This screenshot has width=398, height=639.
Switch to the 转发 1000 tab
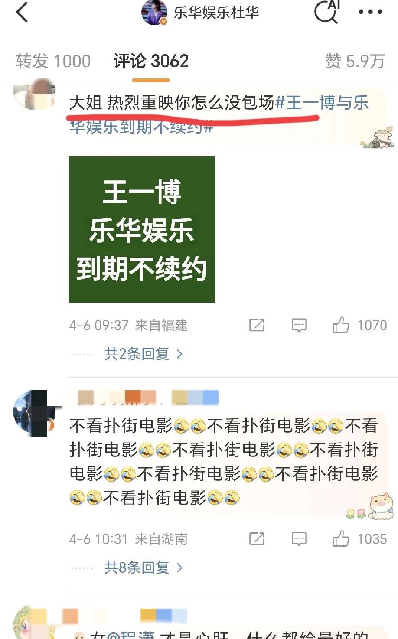(53, 61)
